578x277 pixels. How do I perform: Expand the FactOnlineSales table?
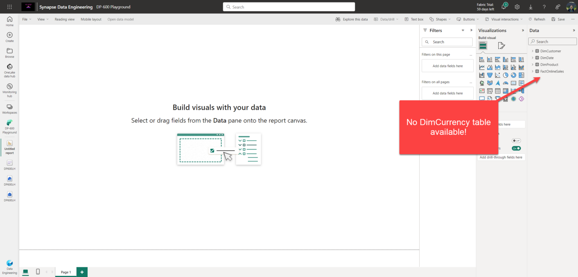click(532, 71)
